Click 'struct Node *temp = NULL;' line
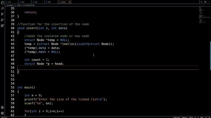Image resolution: width=211 pixels, height=118 pixels. (47, 40)
